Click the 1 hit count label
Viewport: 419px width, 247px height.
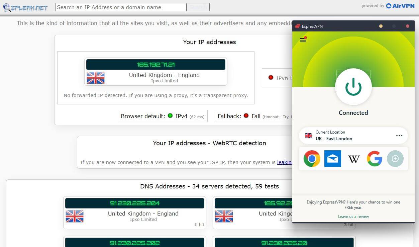pos(199,225)
